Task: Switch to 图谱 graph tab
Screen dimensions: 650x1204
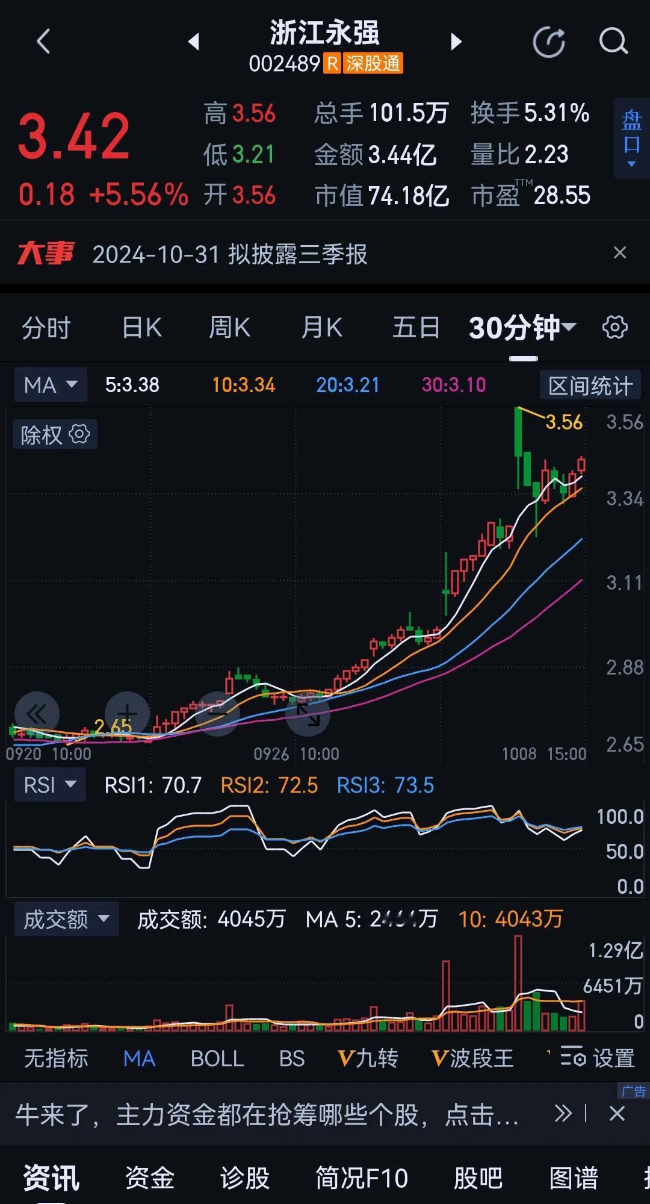Action: (x=574, y=1178)
